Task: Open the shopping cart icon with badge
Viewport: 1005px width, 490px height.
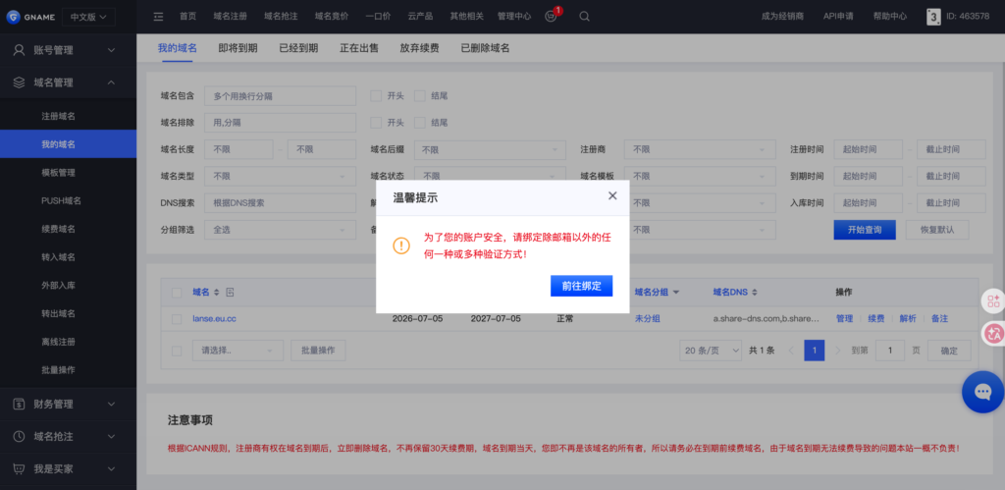Action: (x=551, y=17)
